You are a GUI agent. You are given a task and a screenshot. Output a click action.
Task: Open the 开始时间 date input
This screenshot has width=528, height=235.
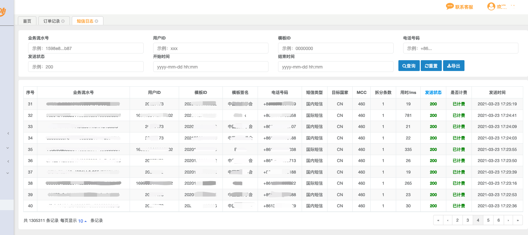211,67
